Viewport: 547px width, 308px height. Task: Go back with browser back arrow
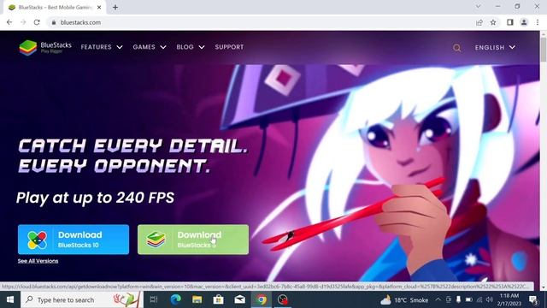pos(9,22)
